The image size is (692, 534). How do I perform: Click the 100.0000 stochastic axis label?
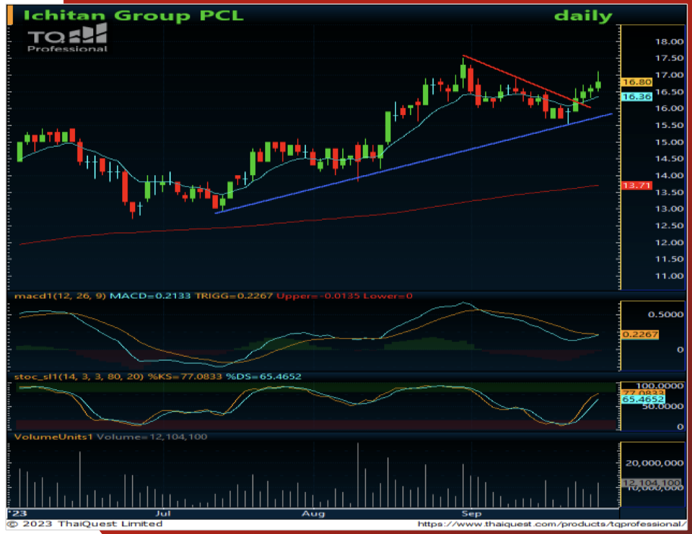(x=660, y=386)
